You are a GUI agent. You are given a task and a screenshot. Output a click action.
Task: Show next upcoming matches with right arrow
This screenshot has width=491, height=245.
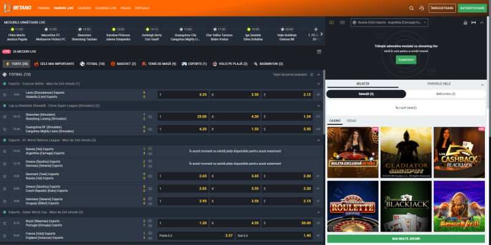pyautogui.click(x=321, y=34)
